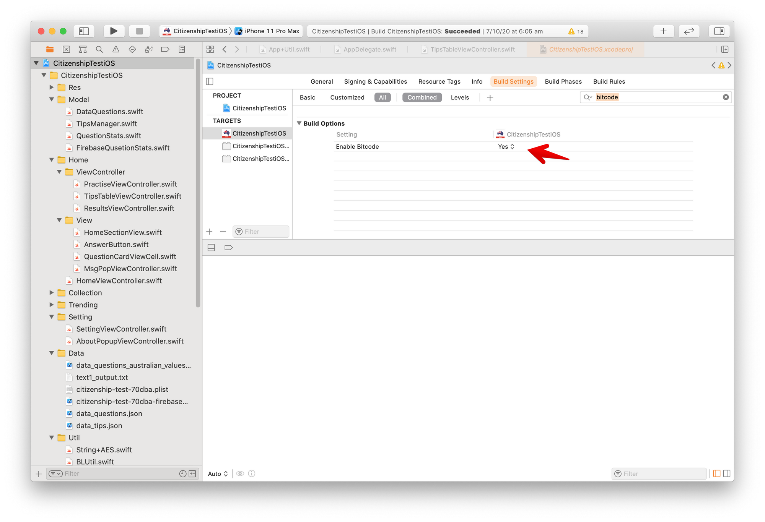Open the Build Phases tab
765x522 pixels.
(x=563, y=81)
